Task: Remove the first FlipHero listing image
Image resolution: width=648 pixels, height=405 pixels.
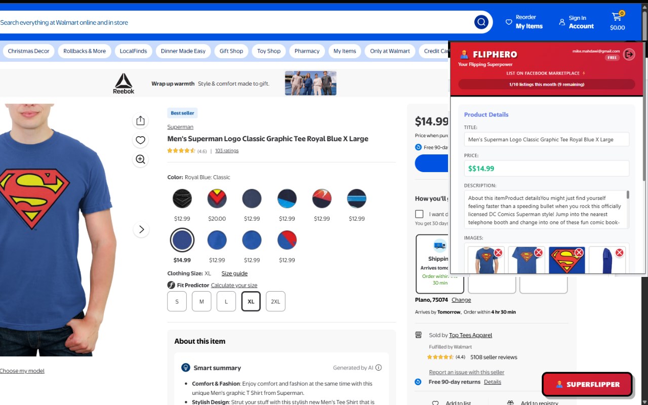Action: (499, 252)
